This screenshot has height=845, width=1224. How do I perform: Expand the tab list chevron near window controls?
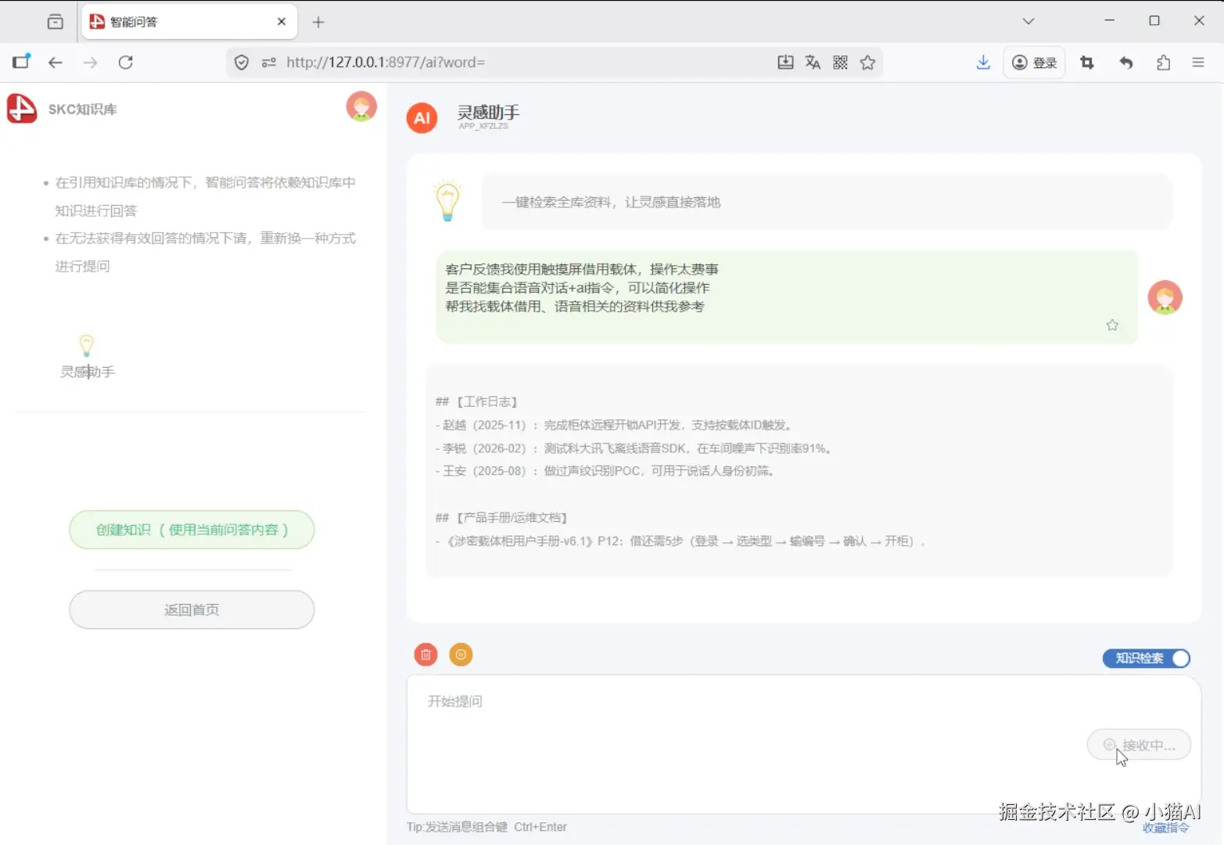(1028, 21)
